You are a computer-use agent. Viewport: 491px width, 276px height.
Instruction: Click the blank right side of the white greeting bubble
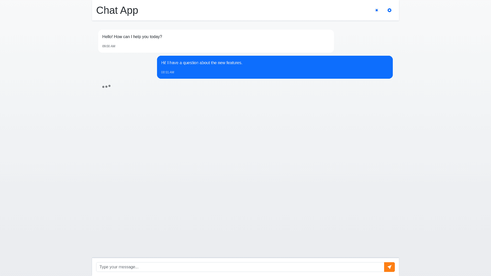tap(281, 41)
